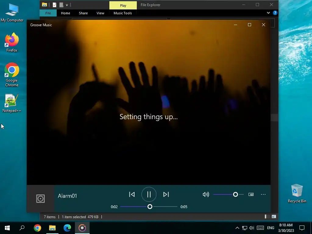The width and height of the screenshot is (312, 234).
Task: Open the Customize Quick Access Toolbar dropdown
Action: (67, 5)
